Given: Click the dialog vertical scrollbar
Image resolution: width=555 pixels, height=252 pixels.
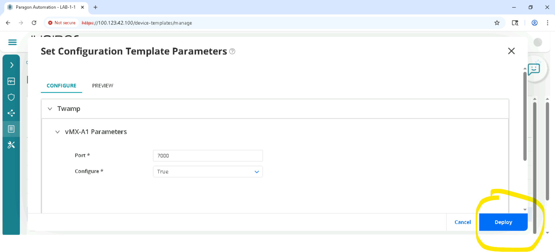Looking at the screenshot, I should click(x=525, y=116).
